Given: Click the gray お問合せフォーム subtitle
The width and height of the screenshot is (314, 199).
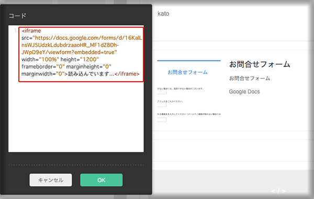Looking at the screenshot, I should point(250,79).
